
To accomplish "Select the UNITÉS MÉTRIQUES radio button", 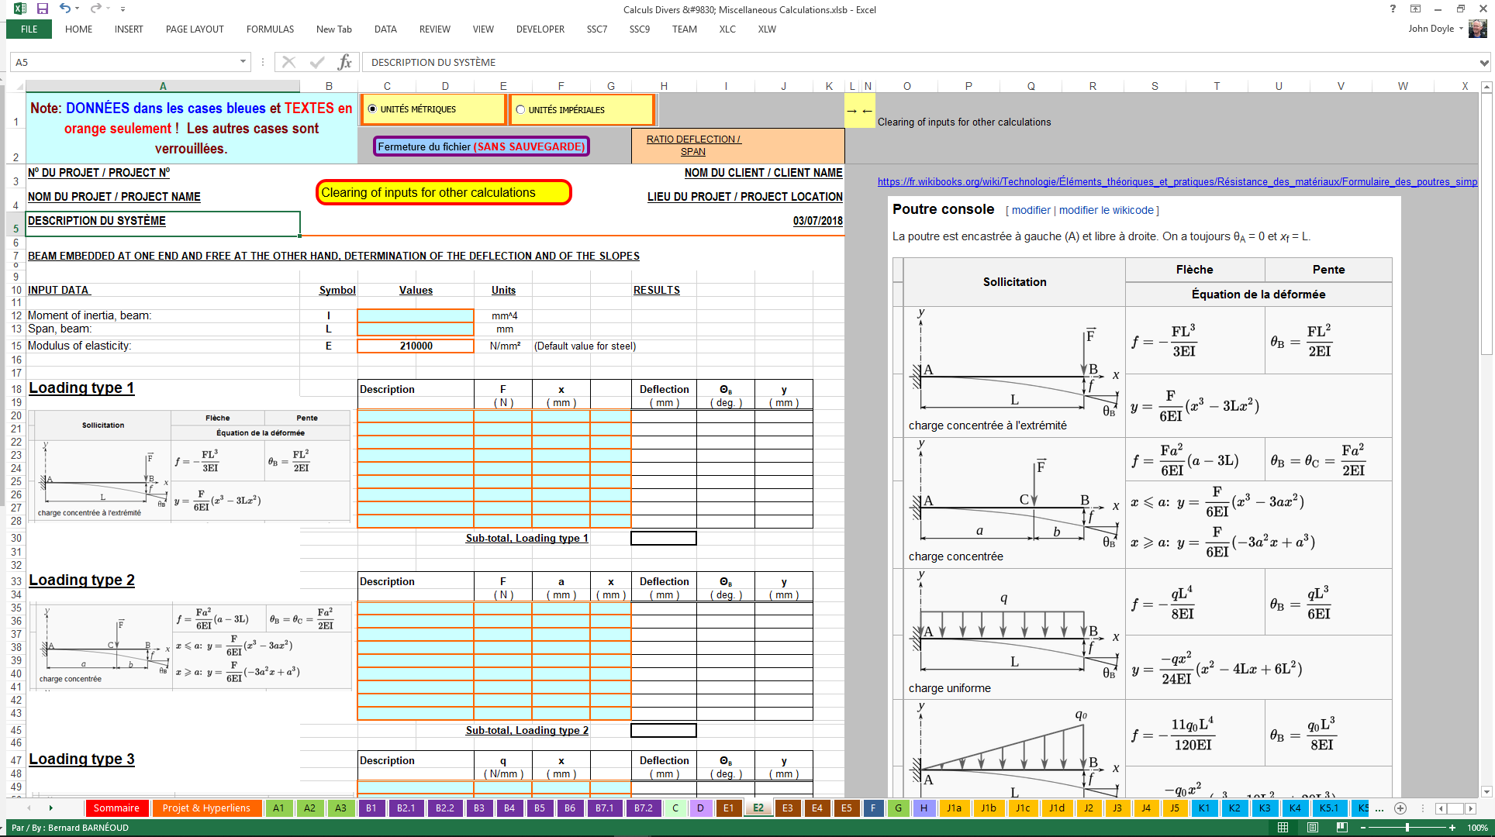I will coord(372,109).
